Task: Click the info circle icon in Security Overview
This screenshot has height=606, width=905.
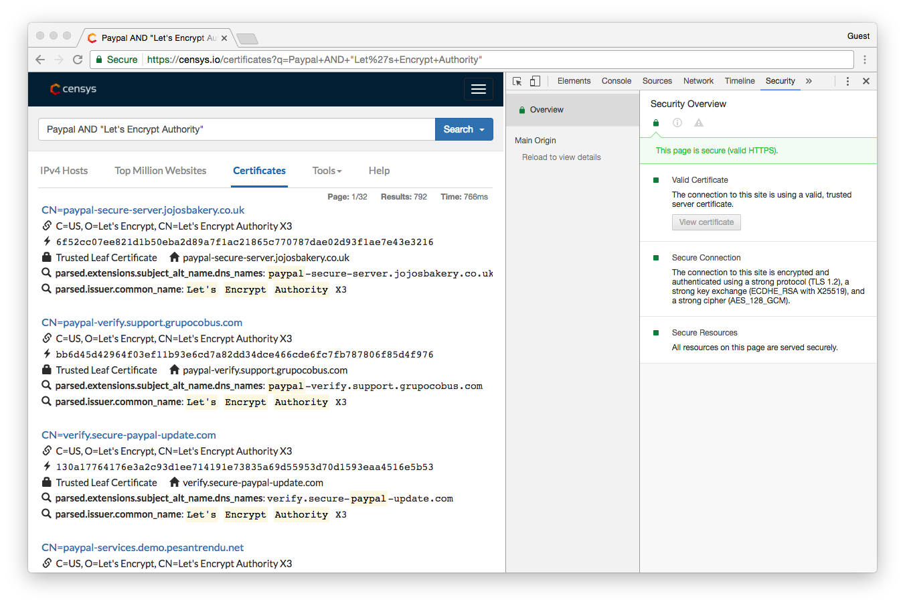Action: (x=677, y=123)
